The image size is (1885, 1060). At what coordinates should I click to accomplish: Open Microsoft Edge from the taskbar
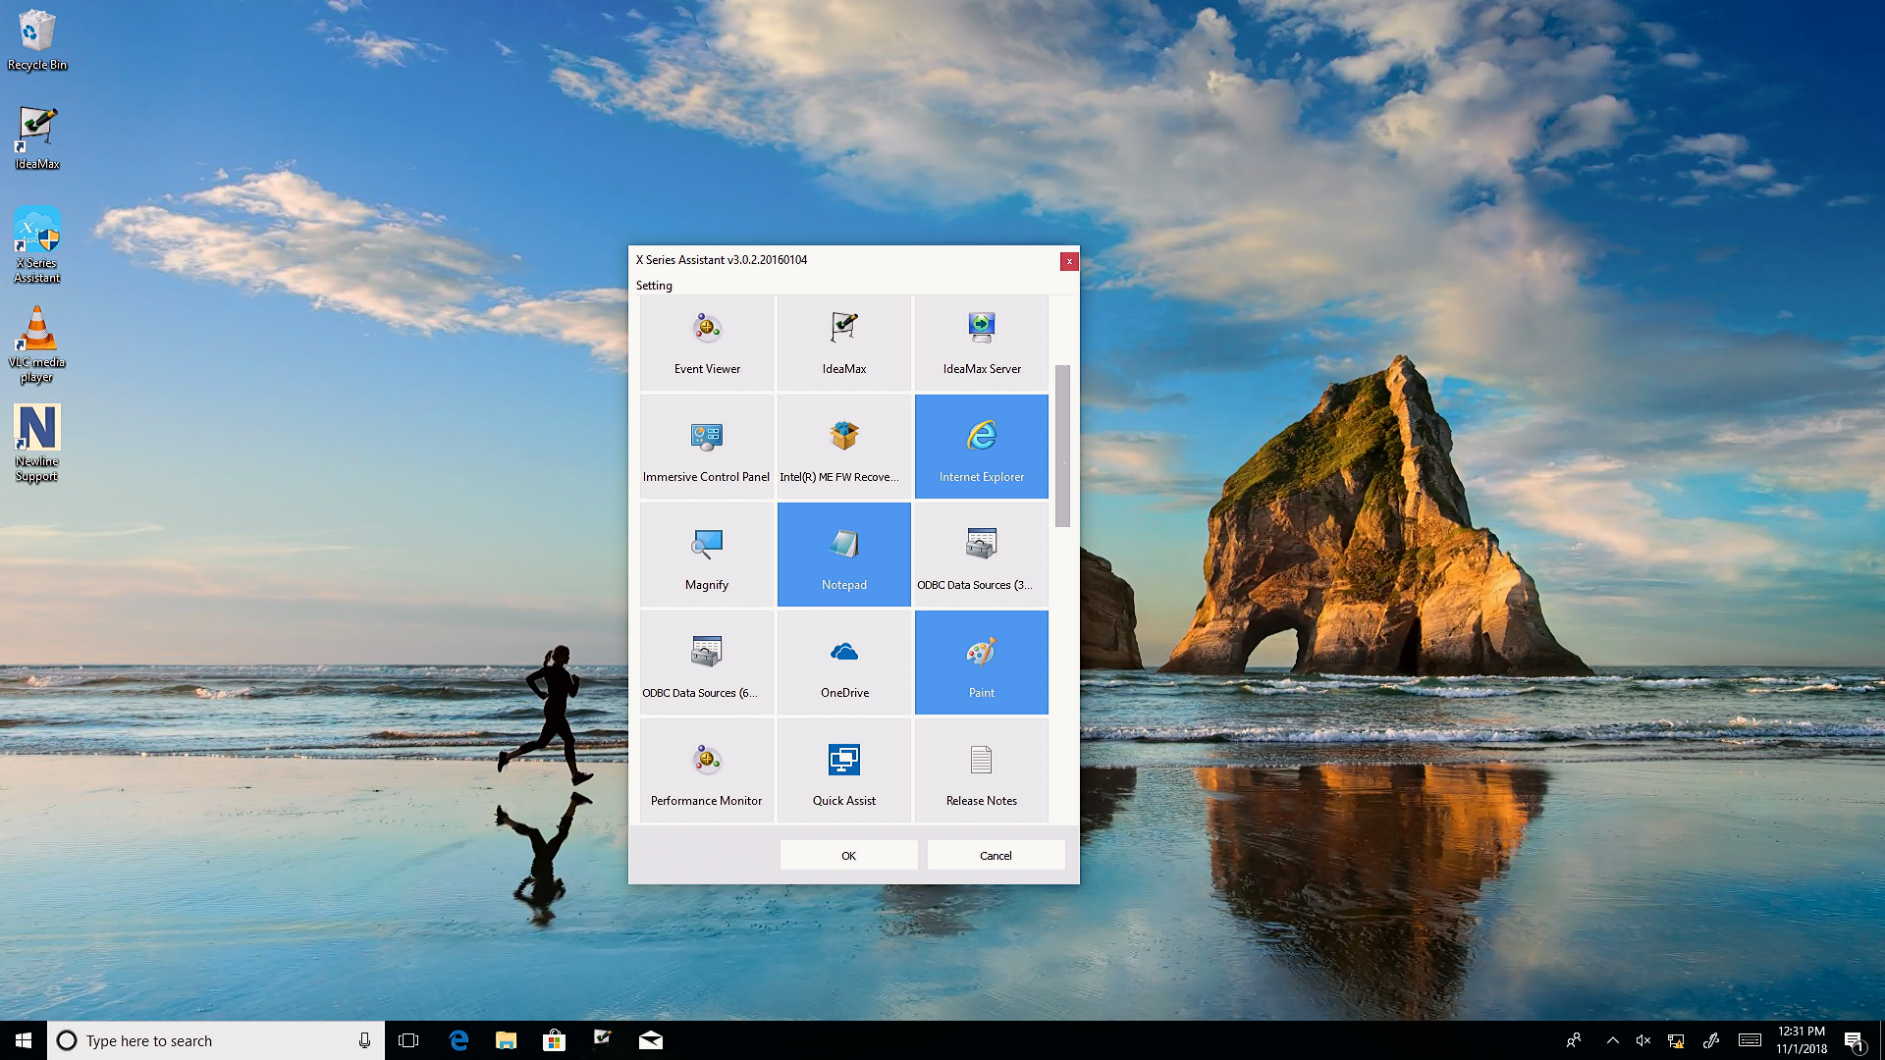click(x=458, y=1040)
